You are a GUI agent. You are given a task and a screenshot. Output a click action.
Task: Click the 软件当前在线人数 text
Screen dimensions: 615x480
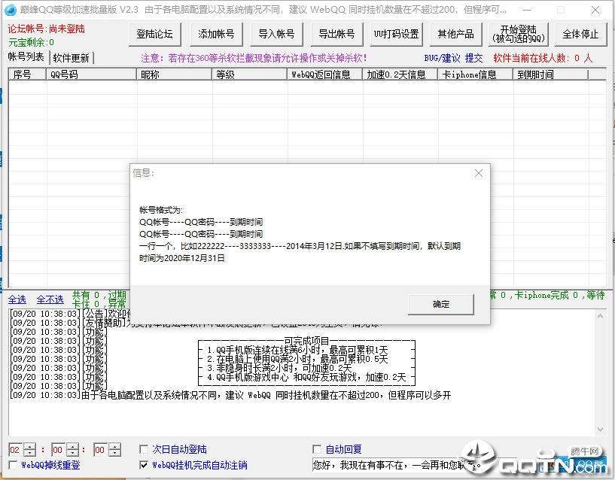[543, 58]
